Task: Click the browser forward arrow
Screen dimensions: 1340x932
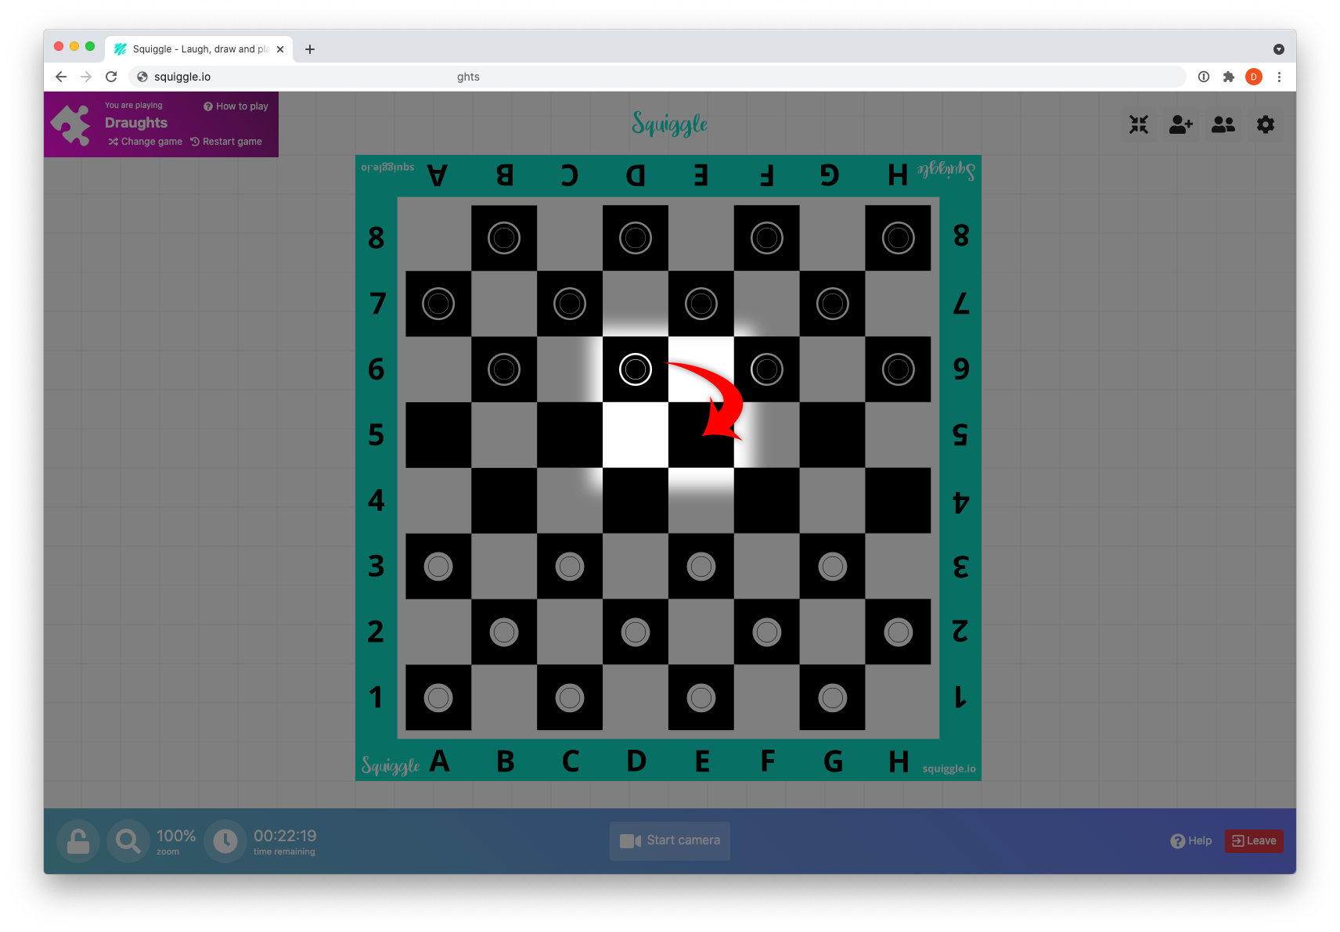Action: pos(86,77)
